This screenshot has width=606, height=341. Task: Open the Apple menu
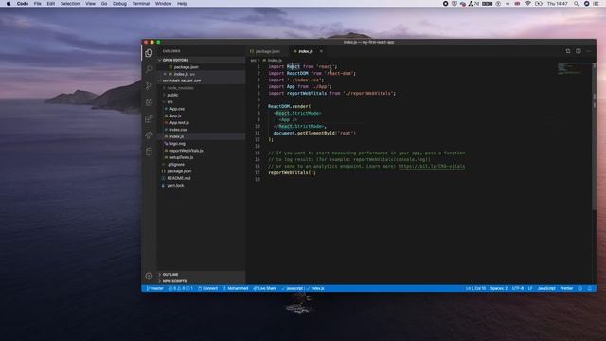click(x=9, y=4)
